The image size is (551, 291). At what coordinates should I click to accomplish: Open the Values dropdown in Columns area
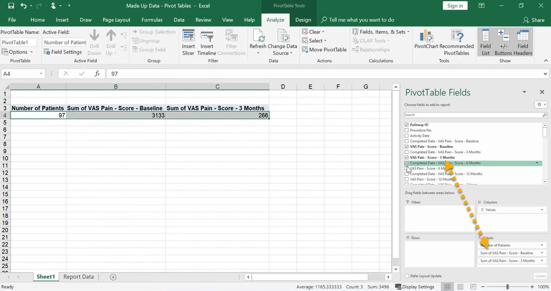542,210
